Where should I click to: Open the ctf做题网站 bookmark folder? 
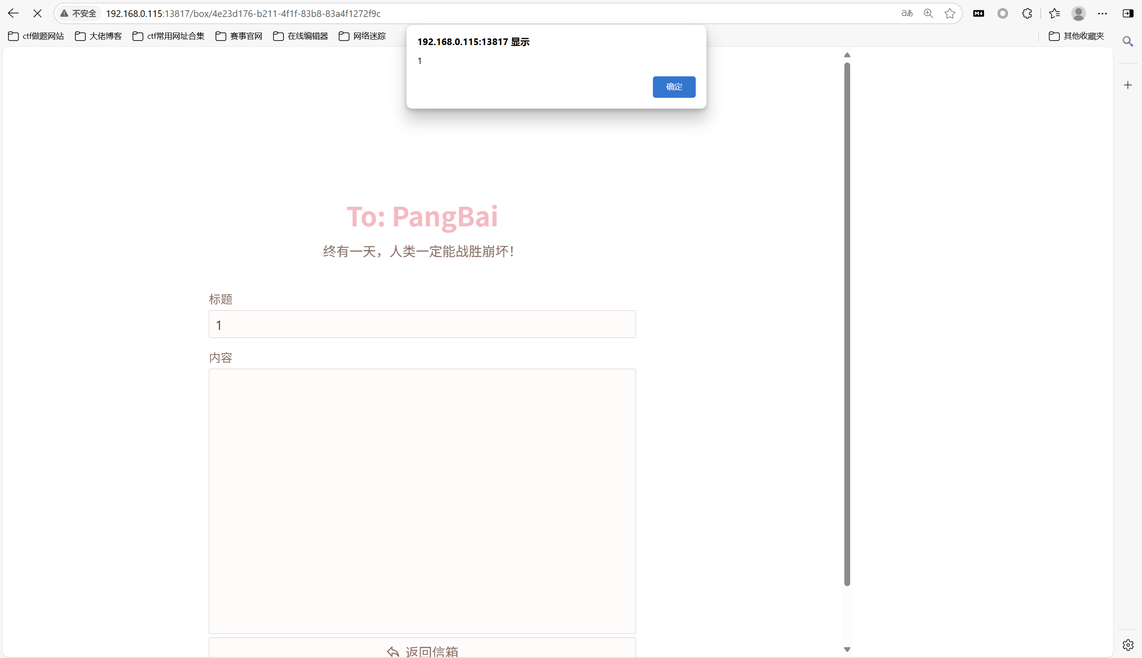[36, 36]
